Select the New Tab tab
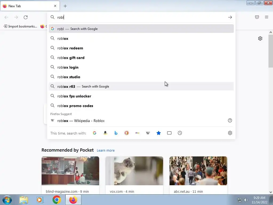Screen dimensions: 273x205 tap(30, 6)
